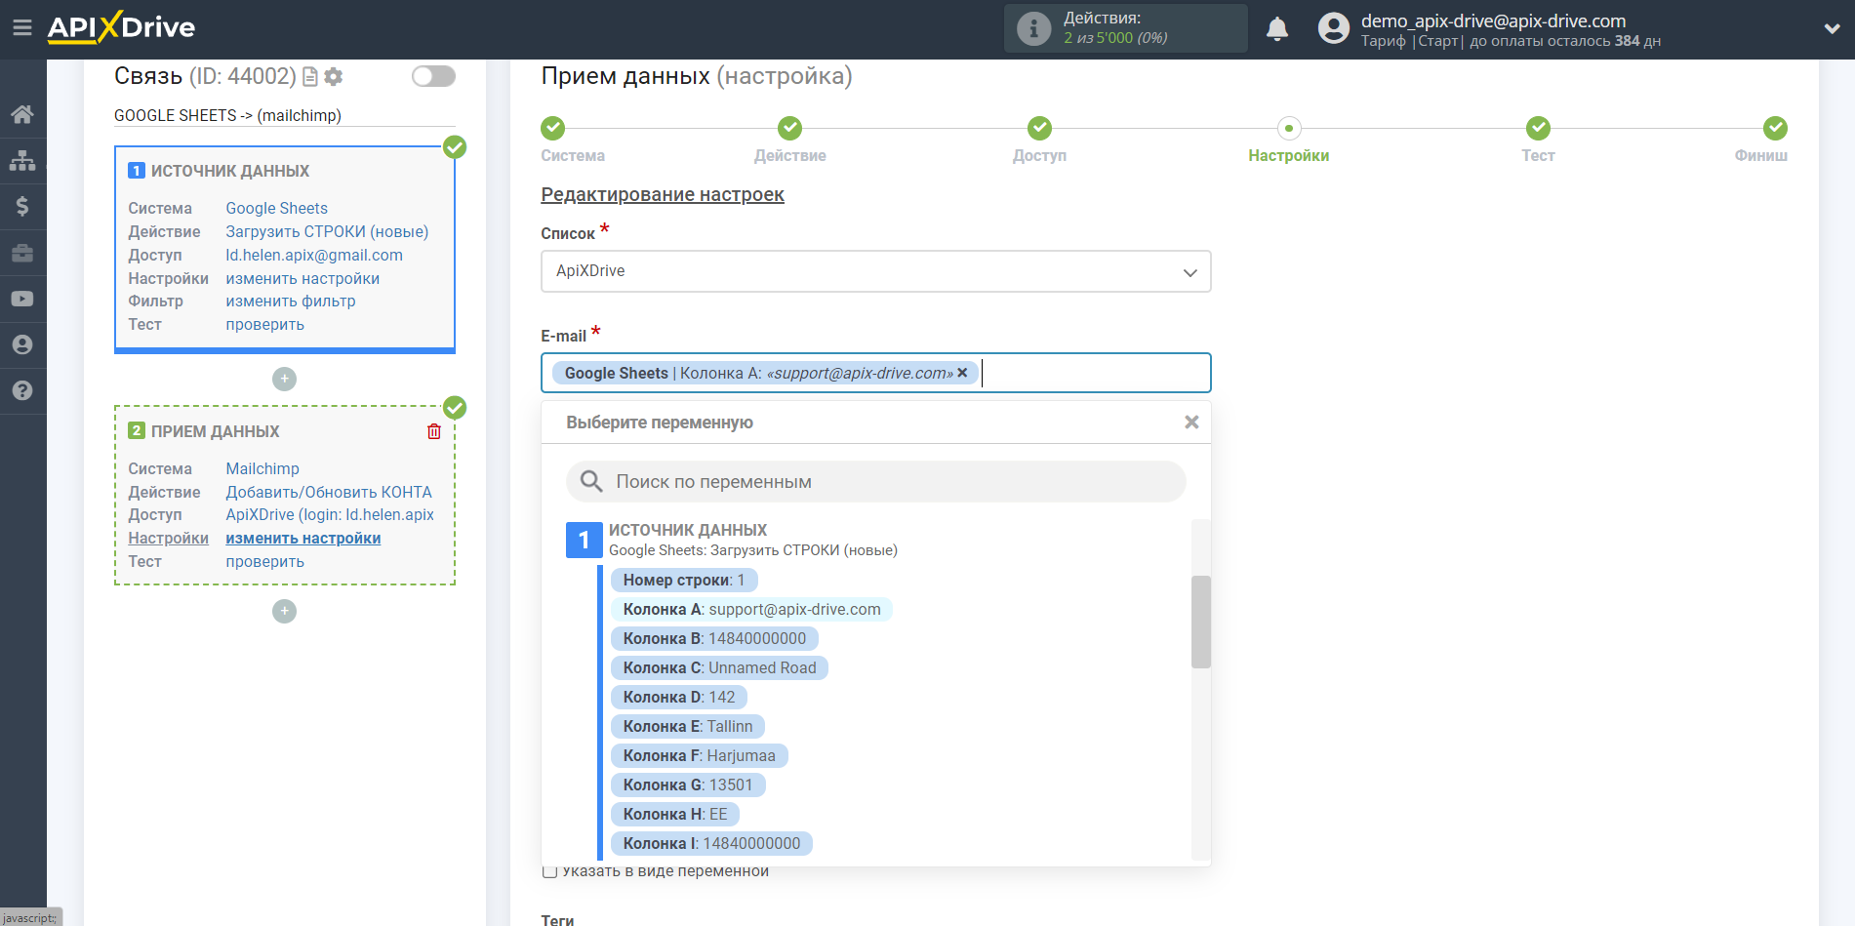
Task: Click the receiver 'Настройки' label link
Action: (x=169, y=538)
